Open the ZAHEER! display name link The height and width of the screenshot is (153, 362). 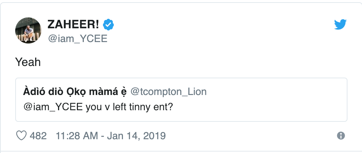74,25
